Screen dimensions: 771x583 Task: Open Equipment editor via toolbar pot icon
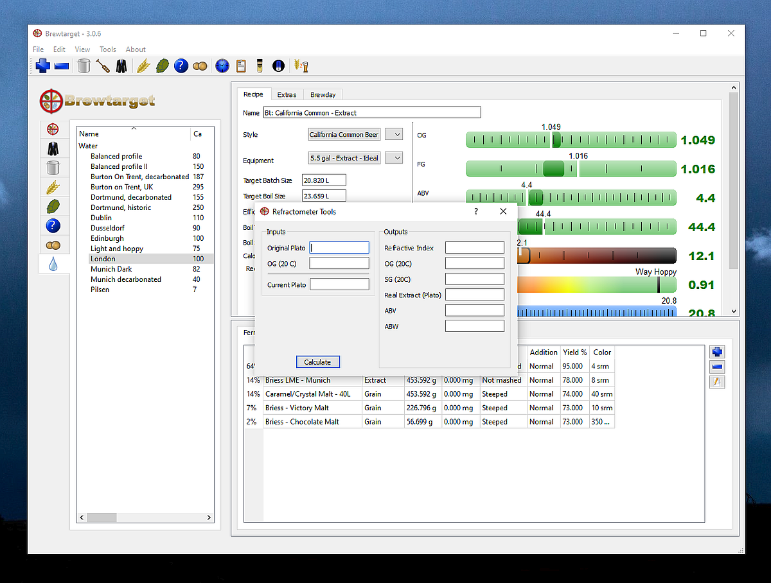click(84, 65)
